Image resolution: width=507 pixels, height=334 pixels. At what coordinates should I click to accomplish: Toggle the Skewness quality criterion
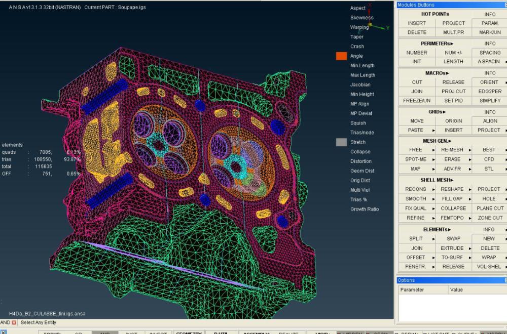coord(361,18)
